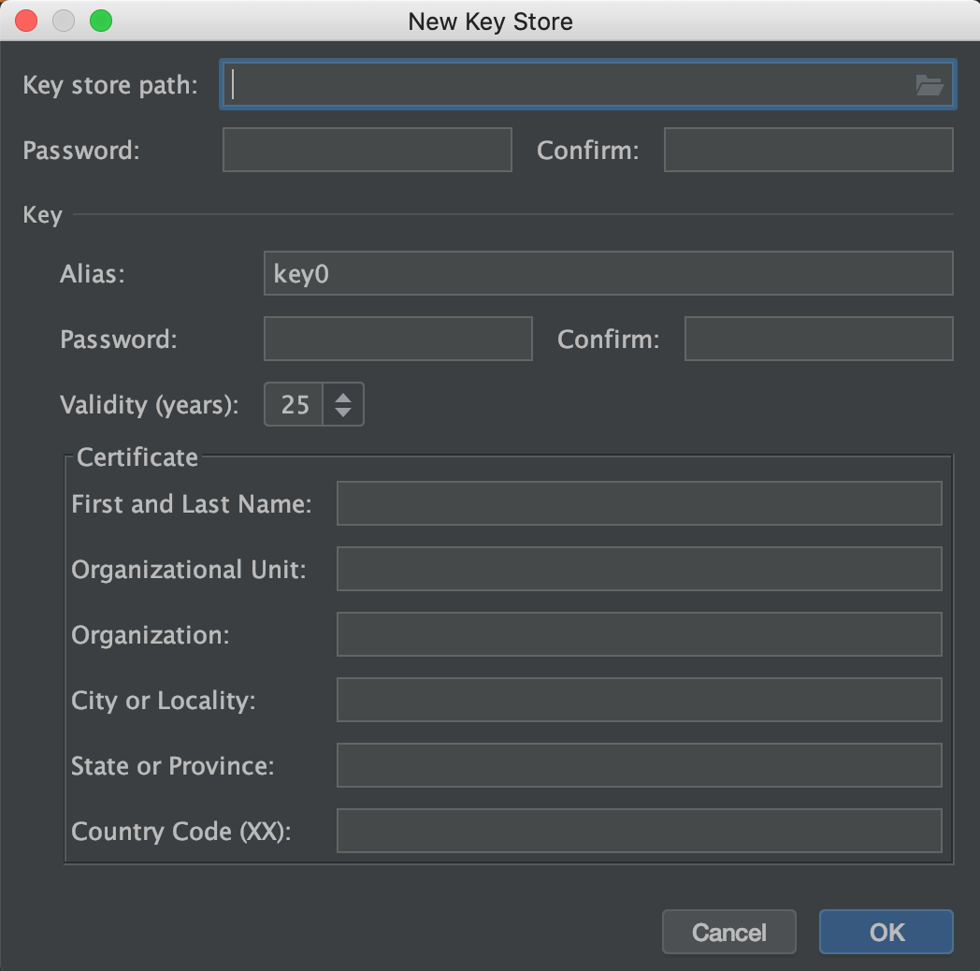
Task: Confirm with the OK button
Action: [886, 932]
